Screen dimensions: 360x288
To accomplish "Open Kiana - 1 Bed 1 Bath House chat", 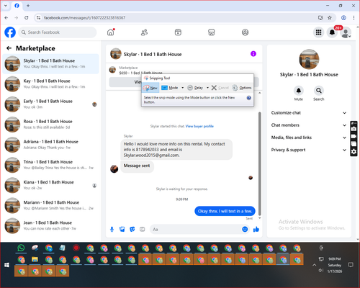I will click(x=50, y=185).
